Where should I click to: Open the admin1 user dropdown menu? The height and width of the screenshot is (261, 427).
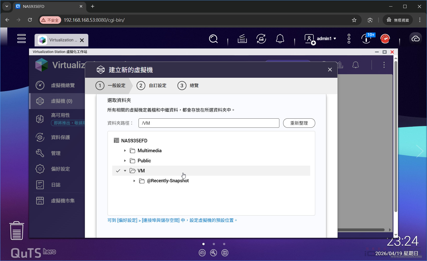(326, 39)
